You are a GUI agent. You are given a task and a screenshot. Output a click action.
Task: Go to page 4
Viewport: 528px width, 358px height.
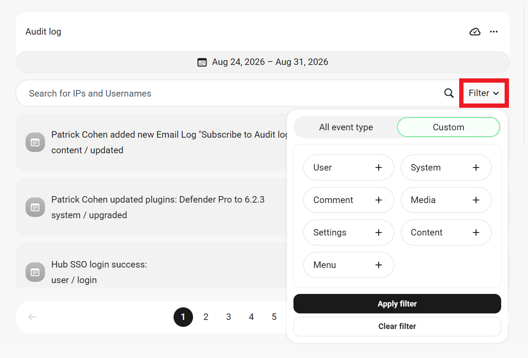click(251, 317)
